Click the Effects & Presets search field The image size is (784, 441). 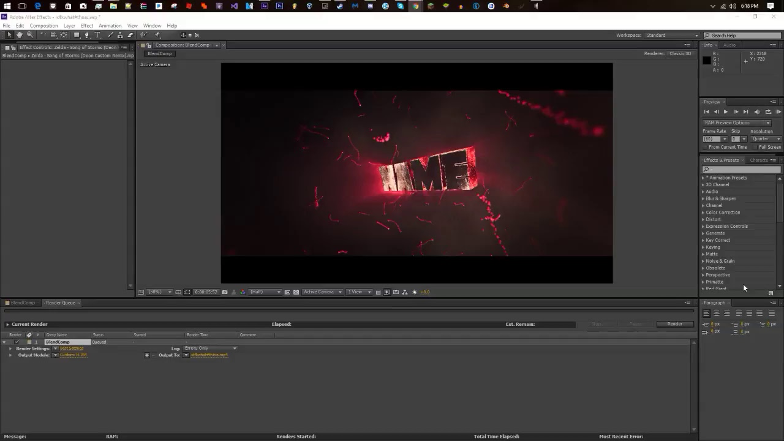[x=741, y=170]
